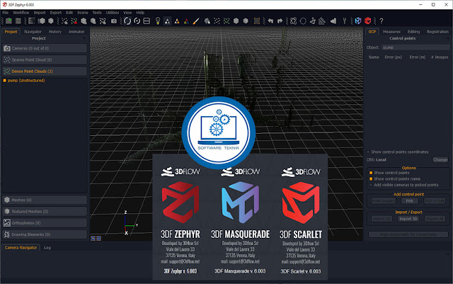The height and width of the screenshot is (284, 453).
Task: Open the Workflow menu
Action: pos(21,13)
